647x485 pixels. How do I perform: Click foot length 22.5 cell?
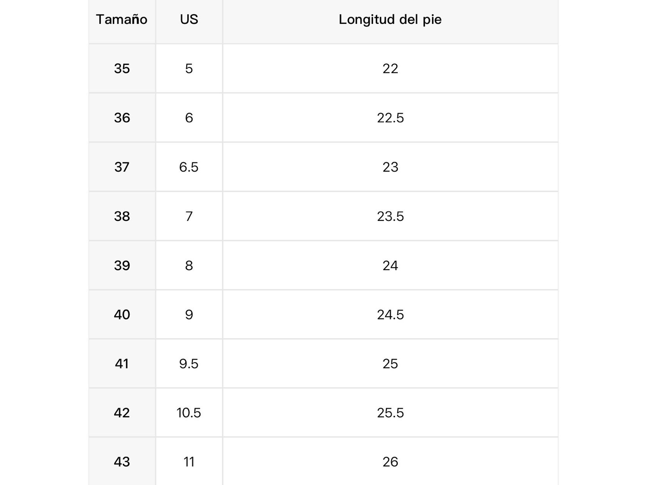(390, 118)
